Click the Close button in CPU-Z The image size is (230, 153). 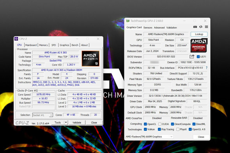point(94,123)
